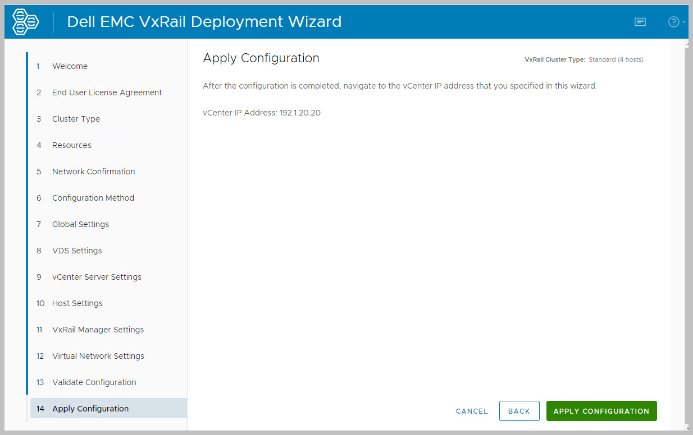Click the green Apply Configuration button

click(601, 411)
